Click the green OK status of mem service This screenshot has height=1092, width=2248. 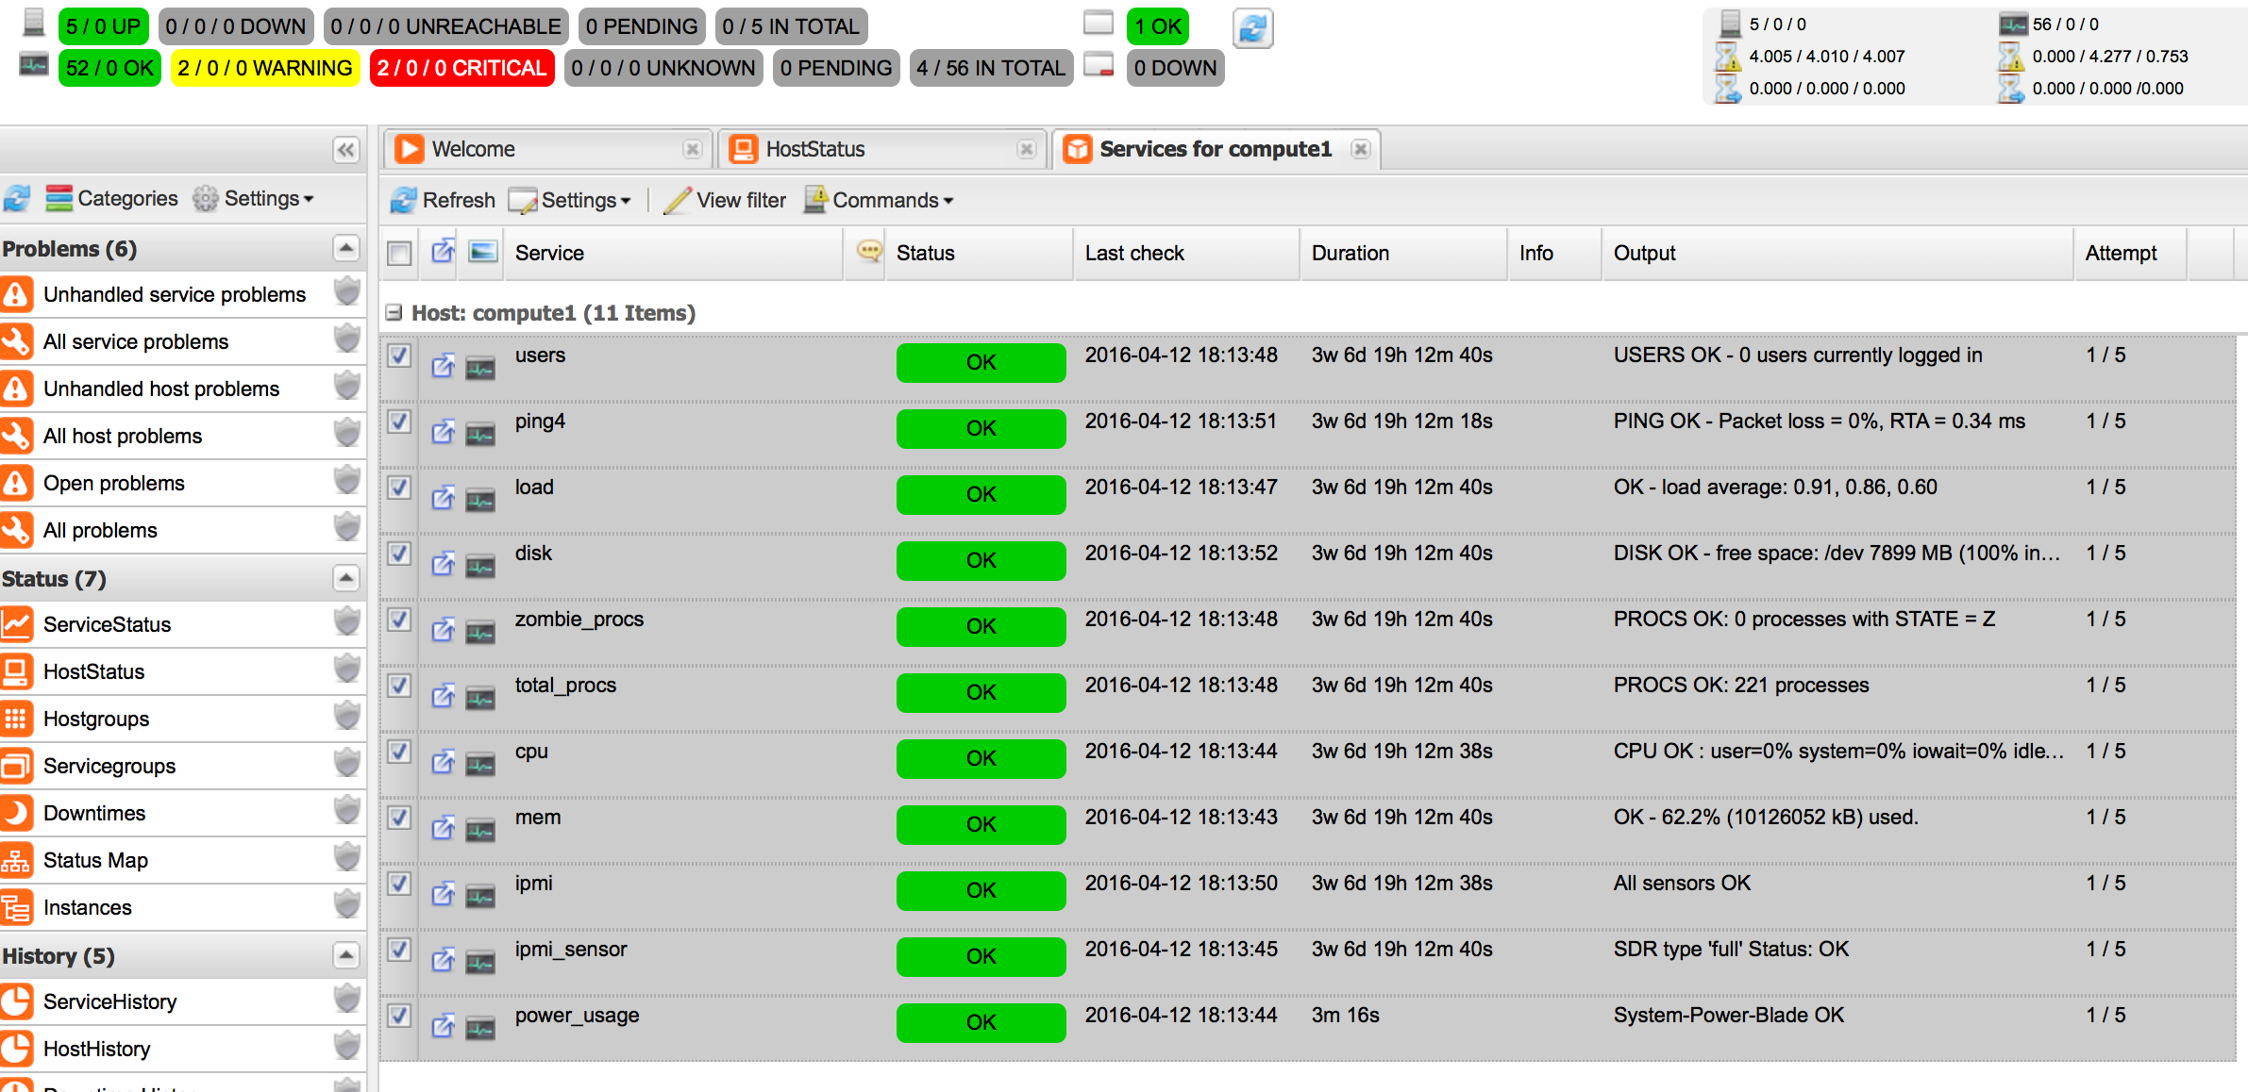click(x=981, y=824)
